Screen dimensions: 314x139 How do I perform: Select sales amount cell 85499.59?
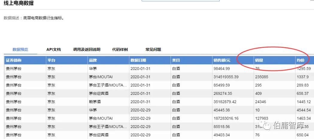tap(222, 85)
